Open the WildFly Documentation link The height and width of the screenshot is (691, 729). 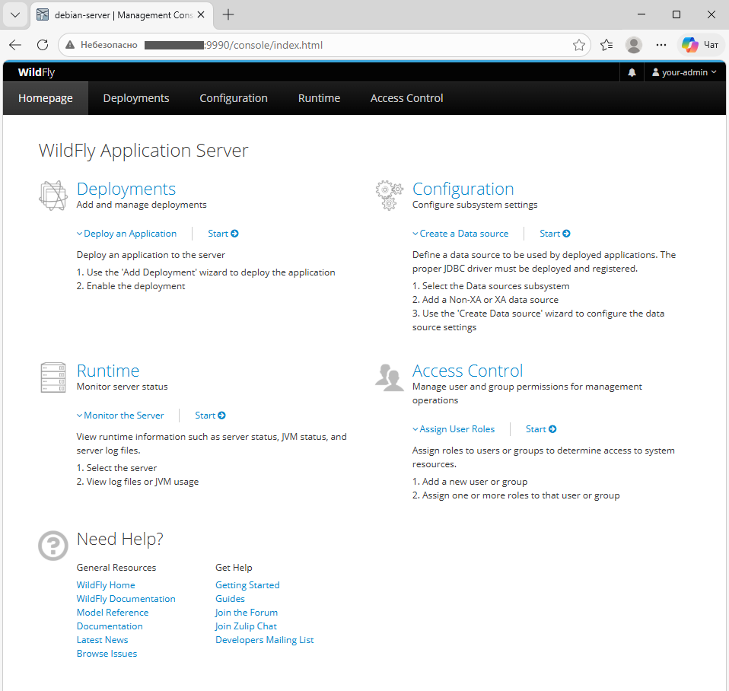125,598
